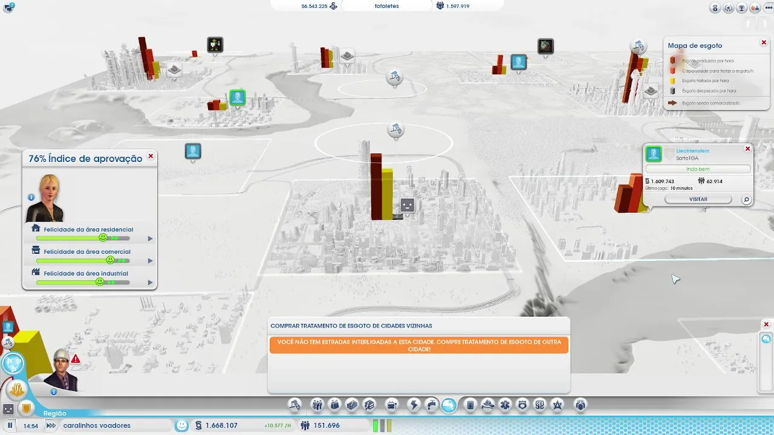Click the red brick Esgoto produzido legend swatch
The image size is (774, 435).
[x=672, y=60]
